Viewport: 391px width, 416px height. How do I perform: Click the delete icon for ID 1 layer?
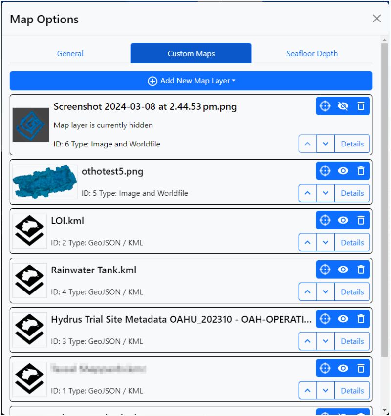point(361,368)
